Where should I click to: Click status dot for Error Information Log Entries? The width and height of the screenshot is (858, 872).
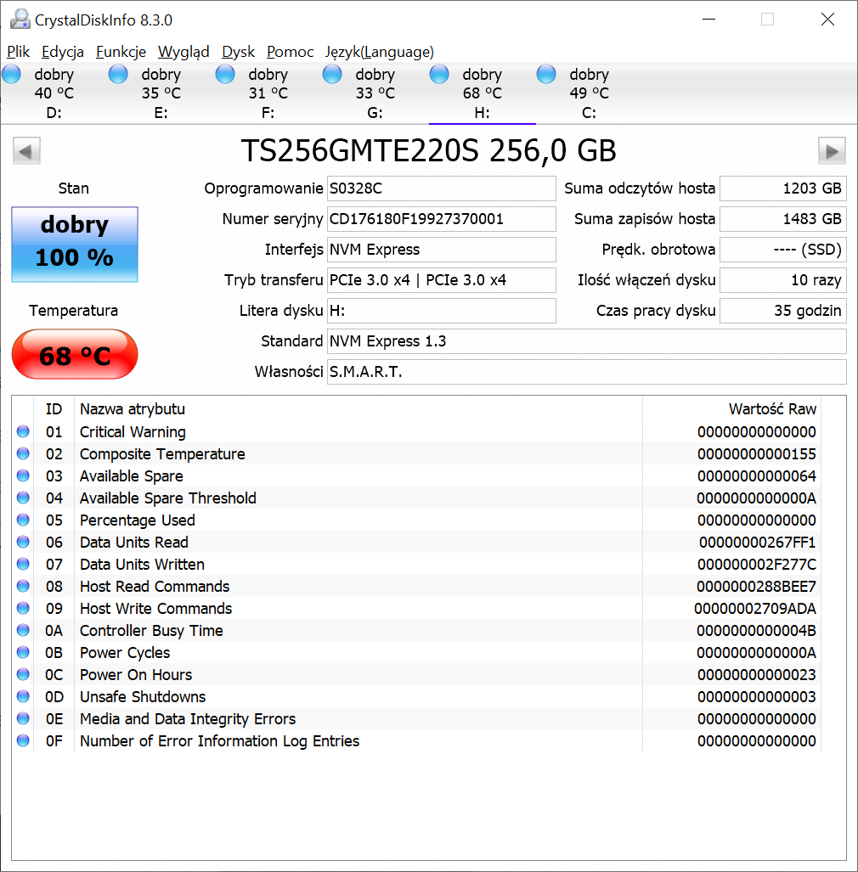click(23, 740)
